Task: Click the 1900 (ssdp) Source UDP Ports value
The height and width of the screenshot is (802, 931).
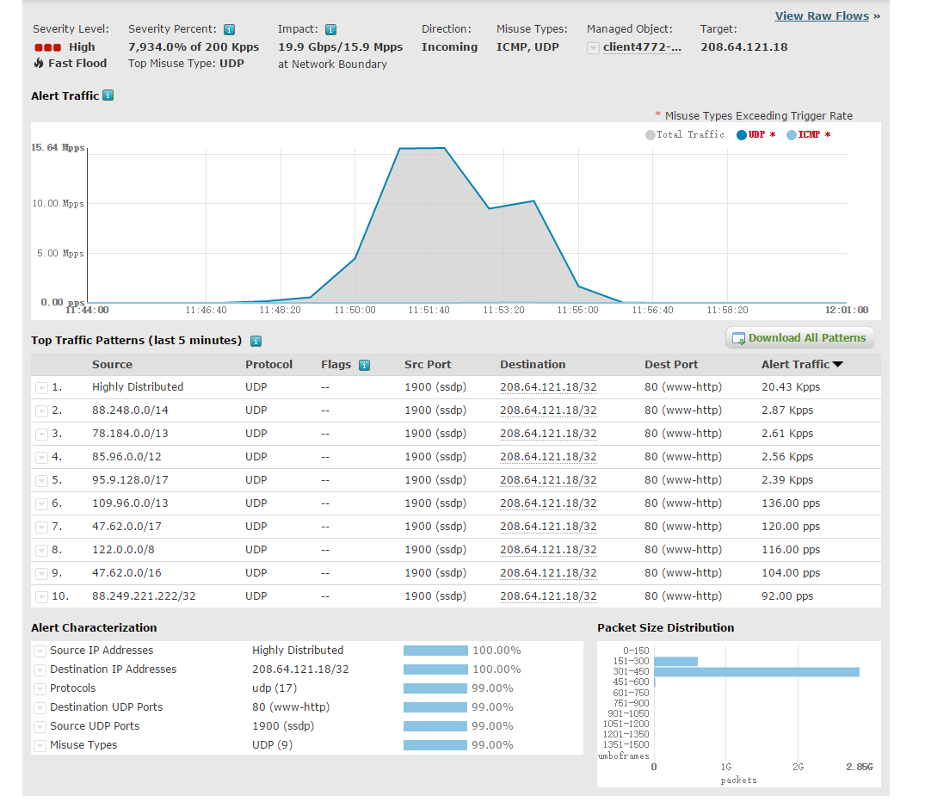Action: click(283, 726)
